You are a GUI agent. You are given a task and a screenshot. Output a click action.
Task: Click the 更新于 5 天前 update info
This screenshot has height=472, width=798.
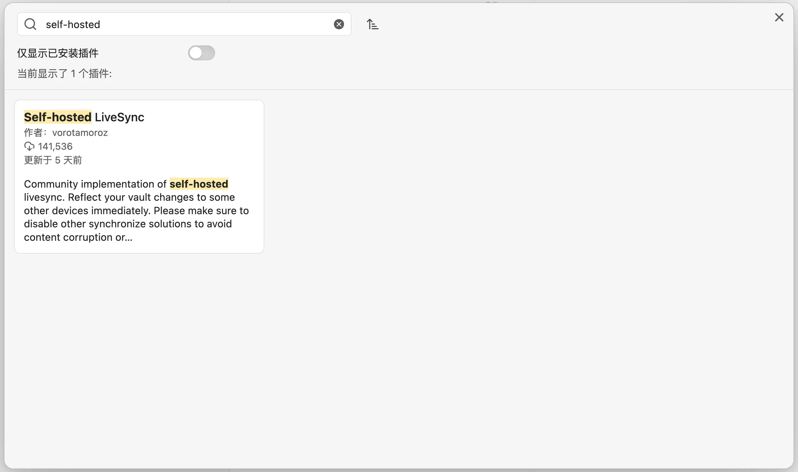click(53, 160)
